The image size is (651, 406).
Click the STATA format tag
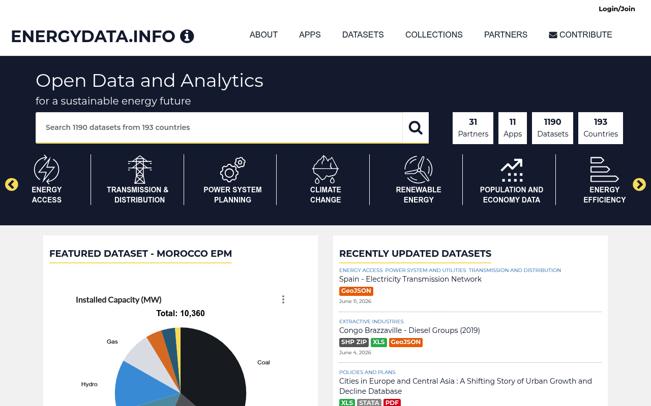(369, 403)
